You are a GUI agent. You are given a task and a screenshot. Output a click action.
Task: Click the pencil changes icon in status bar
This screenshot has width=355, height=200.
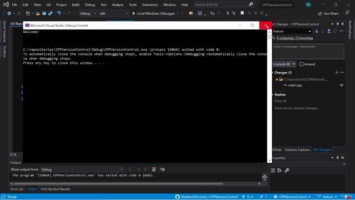click(263, 197)
